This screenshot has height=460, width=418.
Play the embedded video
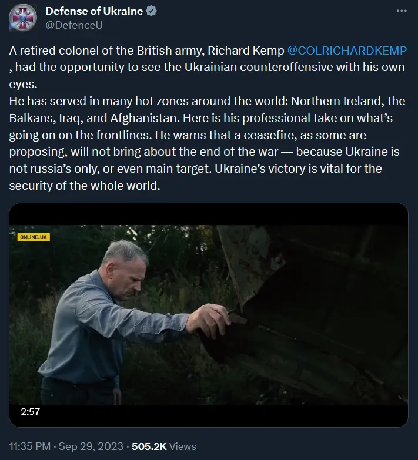[x=209, y=315]
